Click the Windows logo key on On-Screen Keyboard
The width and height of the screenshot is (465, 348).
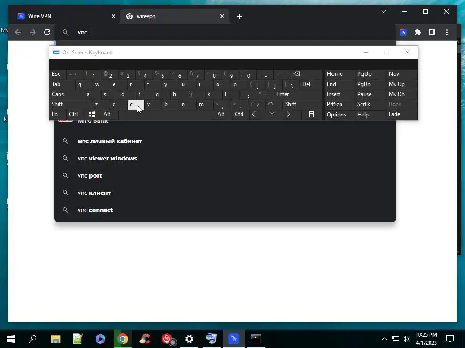92,115
